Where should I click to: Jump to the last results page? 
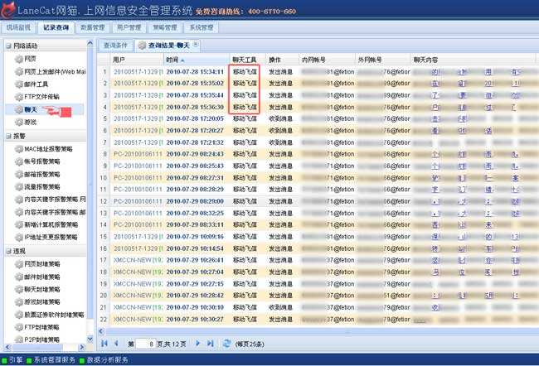coord(211,344)
